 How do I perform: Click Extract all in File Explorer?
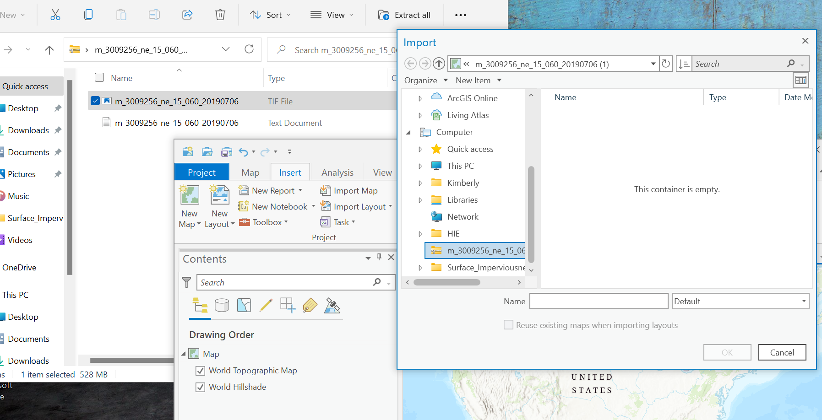tap(405, 15)
